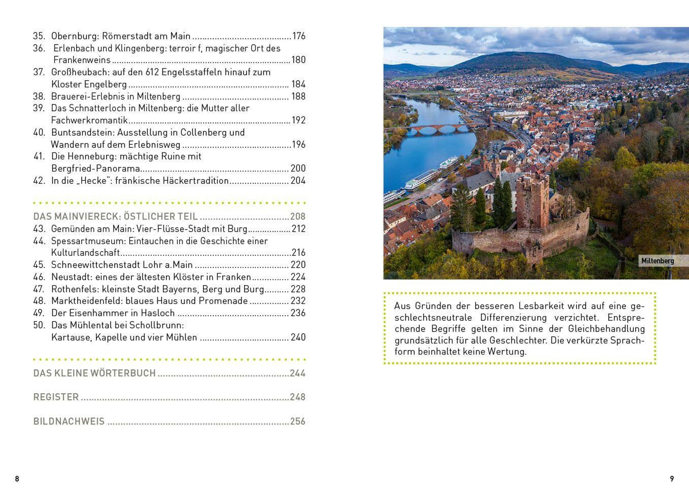689x494 pixels.
Task: Open entry 35 Obernburg: Römerstadt am Main
Action: [121, 36]
